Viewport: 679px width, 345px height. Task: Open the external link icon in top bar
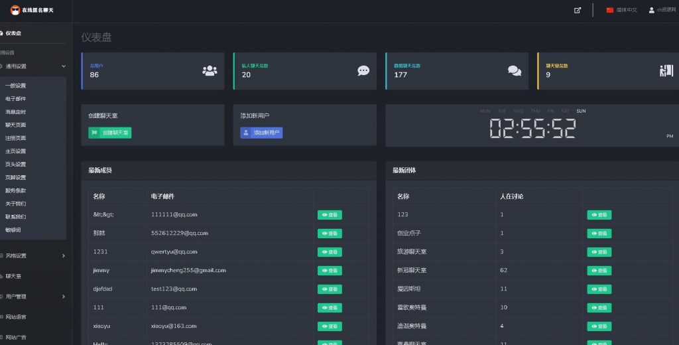pos(578,10)
